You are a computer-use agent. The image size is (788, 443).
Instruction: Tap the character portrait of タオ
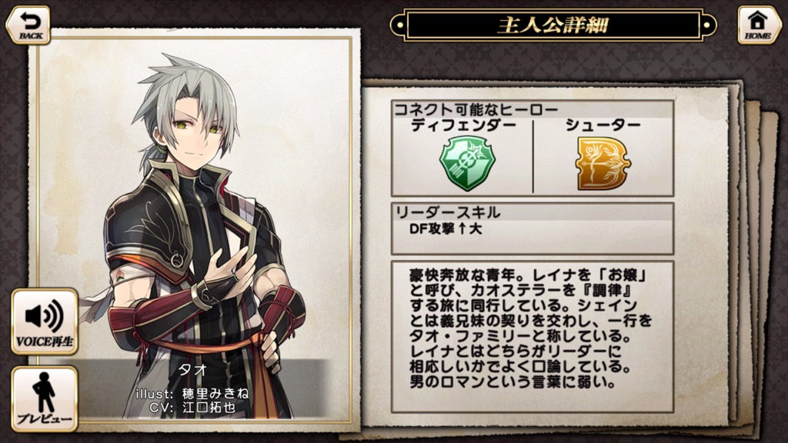click(x=201, y=236)
